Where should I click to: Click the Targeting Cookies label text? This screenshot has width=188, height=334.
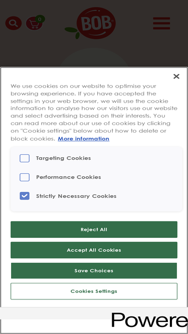coord(63,158)
